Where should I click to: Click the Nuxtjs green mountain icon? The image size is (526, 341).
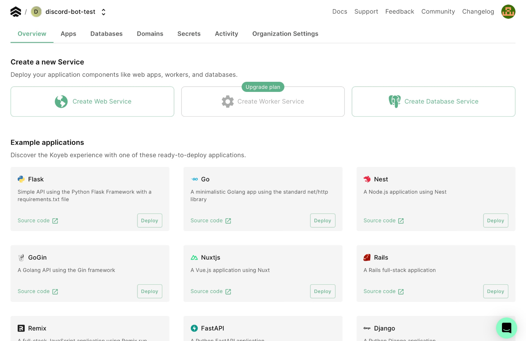coord(194,258)
